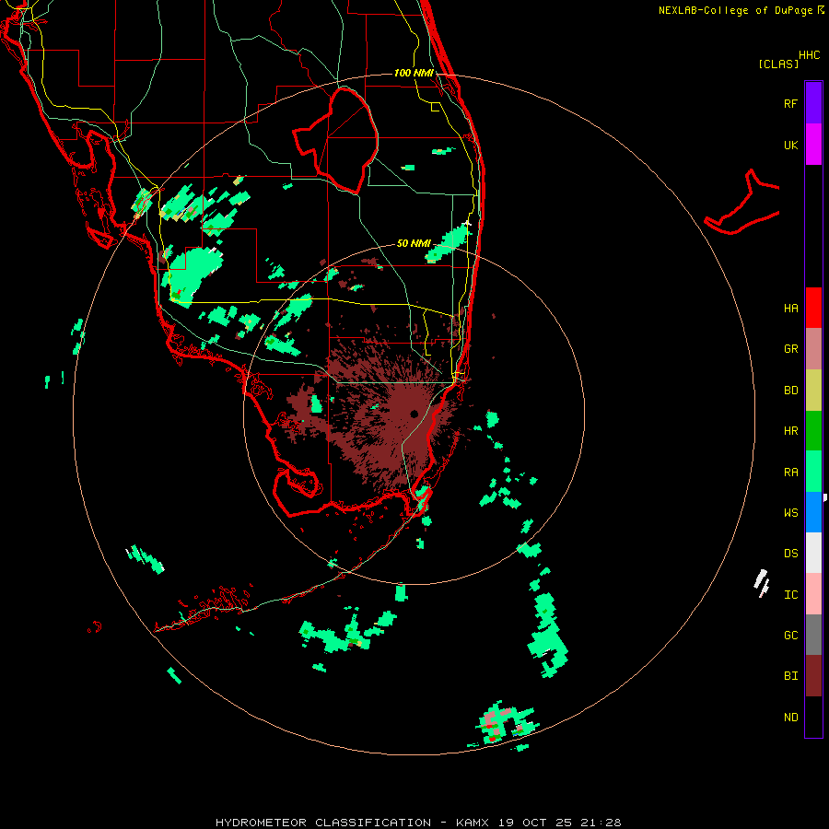Click the blue WS legend swatch
The width and height of the screenshot is (829, 829).
click(x=813, y=512)
